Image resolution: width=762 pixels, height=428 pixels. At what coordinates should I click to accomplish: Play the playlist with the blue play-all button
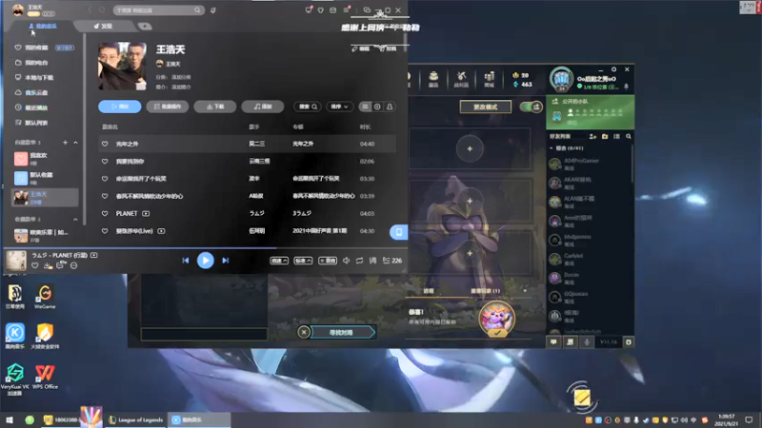coord(120,107)
